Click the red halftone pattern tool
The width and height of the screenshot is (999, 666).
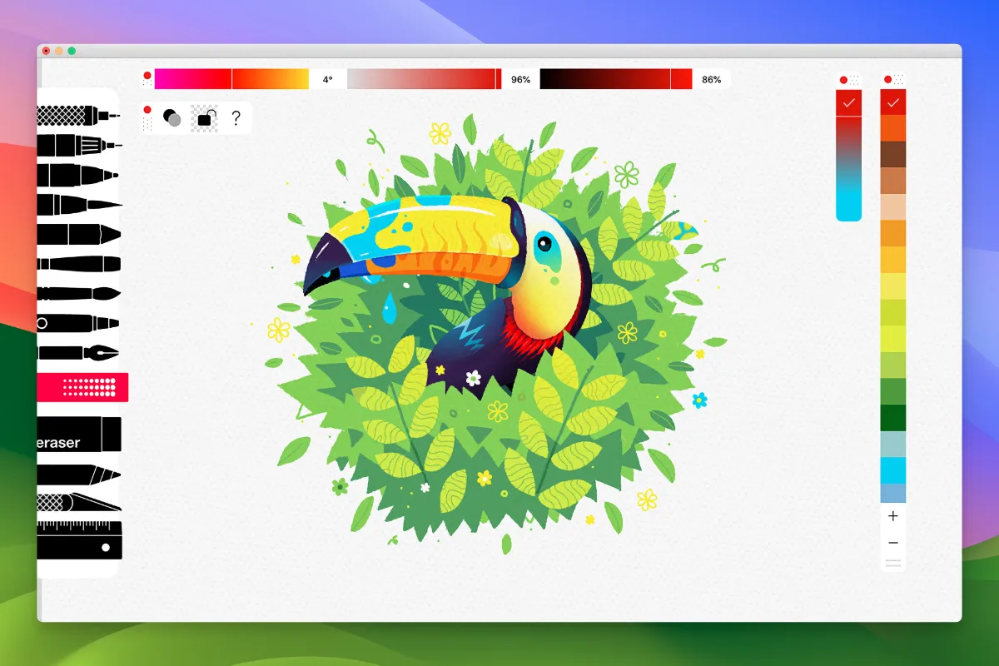pyautogui.click(x=82, y=387)
